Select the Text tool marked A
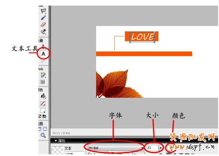 43,54
